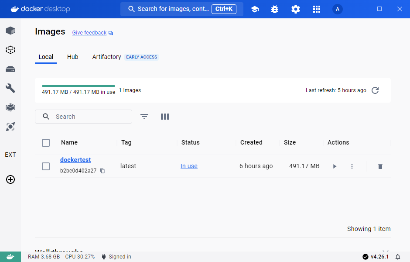This screenshot has height=262, width=410.
Task: Click the images search field
Action: point(83,117)
